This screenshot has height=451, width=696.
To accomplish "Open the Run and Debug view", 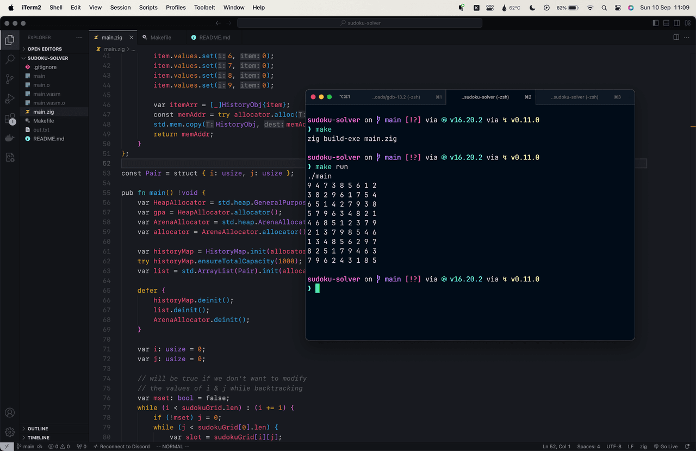I will [10, 98].
